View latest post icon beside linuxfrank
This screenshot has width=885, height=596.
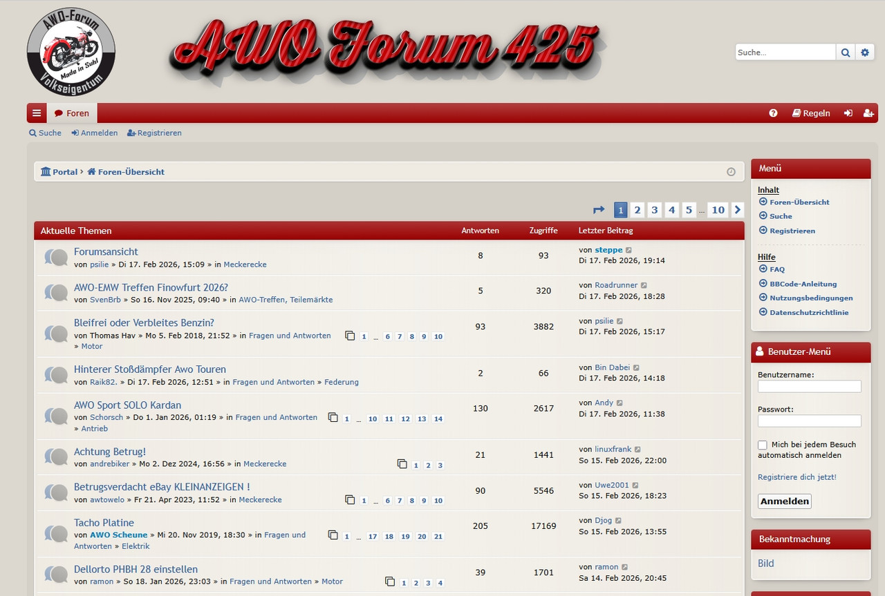point(637,450)
